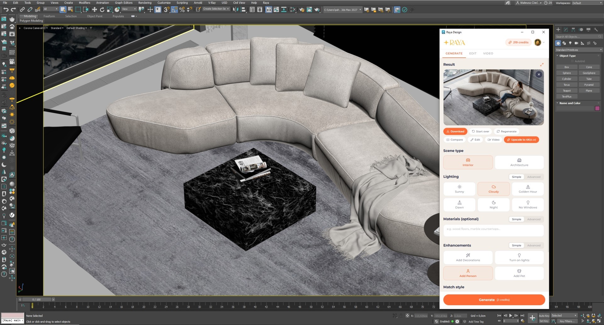Open the Rendering menu
The width and height of the screenshot is (604, 325).
click(x=145, y=3)
